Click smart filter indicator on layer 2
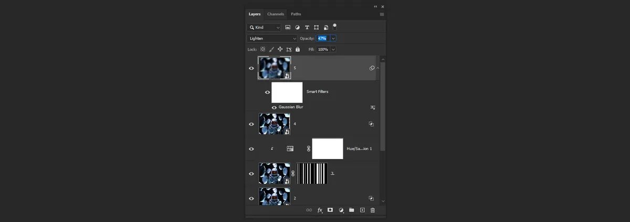The width and height of the screenshot is (630, 222). 371,198
